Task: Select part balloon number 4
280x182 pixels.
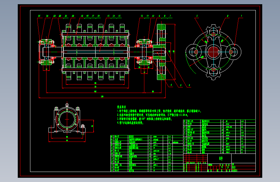Action: (x=189, y=85)
